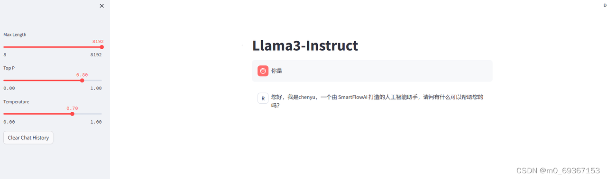Click the 0.70 value above Temperature slider

(x=72, y=108)
